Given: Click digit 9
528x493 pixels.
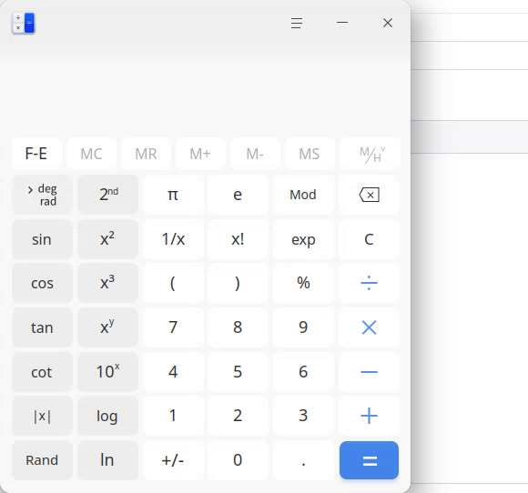Looking at the screenshot, I should (x=303, y=327).
